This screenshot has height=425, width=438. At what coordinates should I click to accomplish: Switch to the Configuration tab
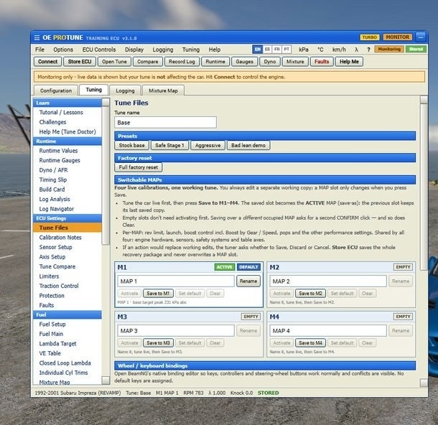(56, 90)
